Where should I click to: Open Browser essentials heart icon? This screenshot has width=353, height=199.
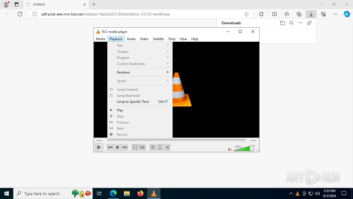click(x=323, y=14)
